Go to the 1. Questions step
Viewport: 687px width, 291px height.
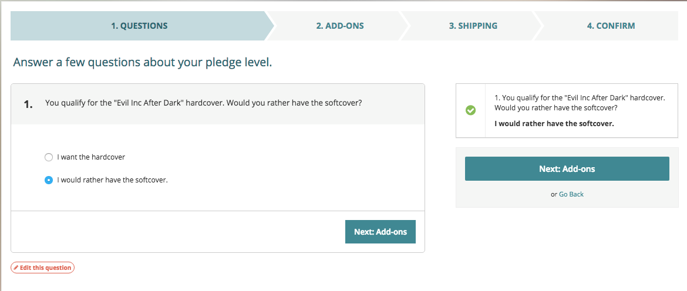pos(139,26)
